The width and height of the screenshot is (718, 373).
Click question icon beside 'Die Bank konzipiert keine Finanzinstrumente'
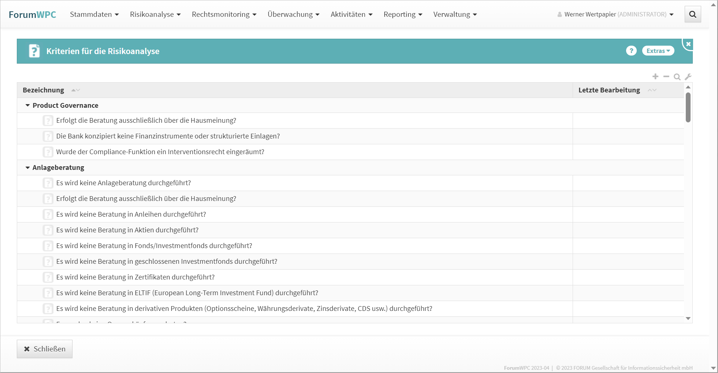pyautogui.click(x=48, y=136)
